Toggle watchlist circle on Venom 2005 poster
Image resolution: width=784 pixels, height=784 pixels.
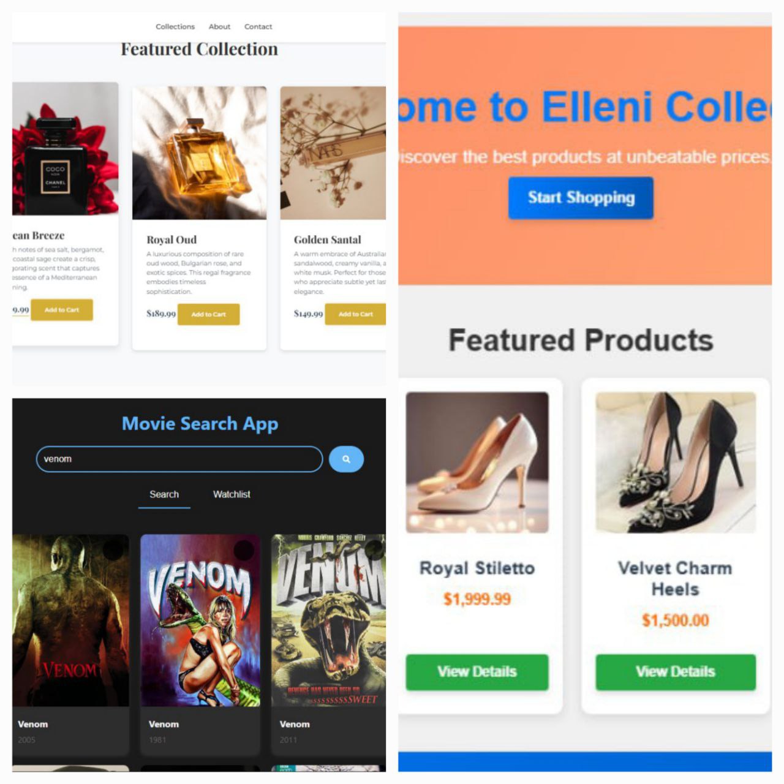tap(113, 549)
